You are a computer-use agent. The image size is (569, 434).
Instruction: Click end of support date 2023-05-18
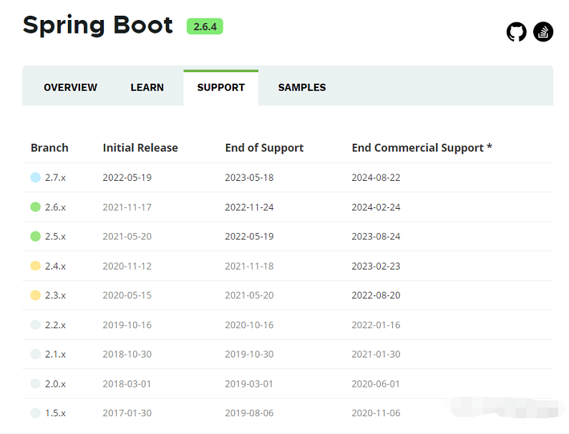click(249, 177)
